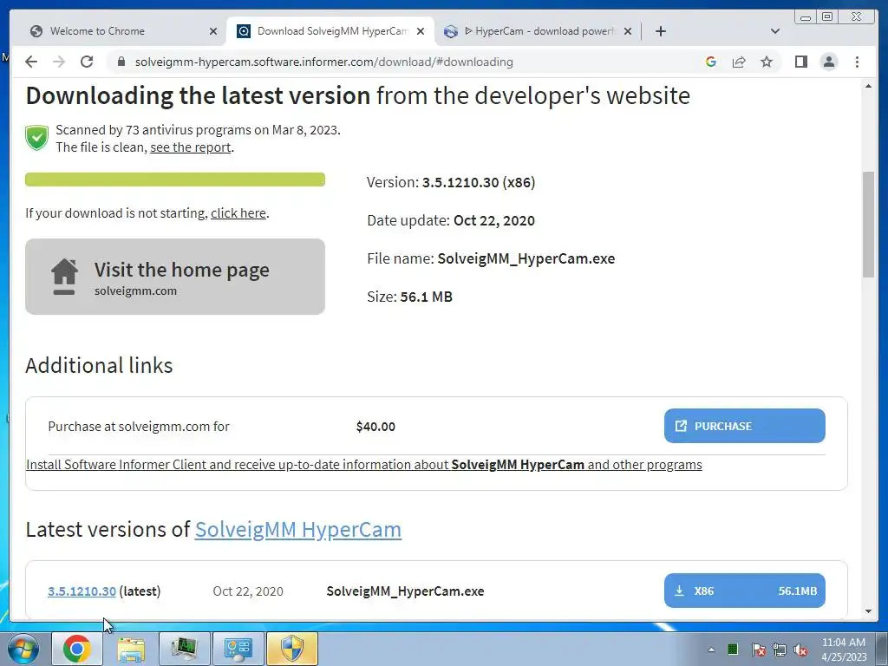Viewport: 888px width, 666px height.
Task: Open the Chrome three-dot menu
Action: coord(857,62)
